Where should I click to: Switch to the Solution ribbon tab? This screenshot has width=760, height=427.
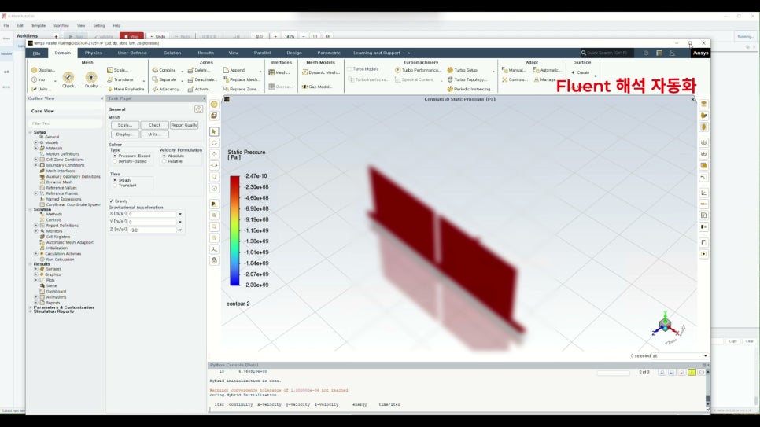click(172, 53)
